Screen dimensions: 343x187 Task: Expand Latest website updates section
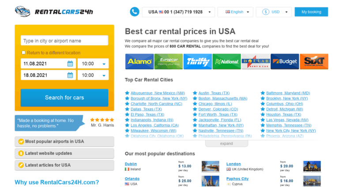[x=64, y=153]
